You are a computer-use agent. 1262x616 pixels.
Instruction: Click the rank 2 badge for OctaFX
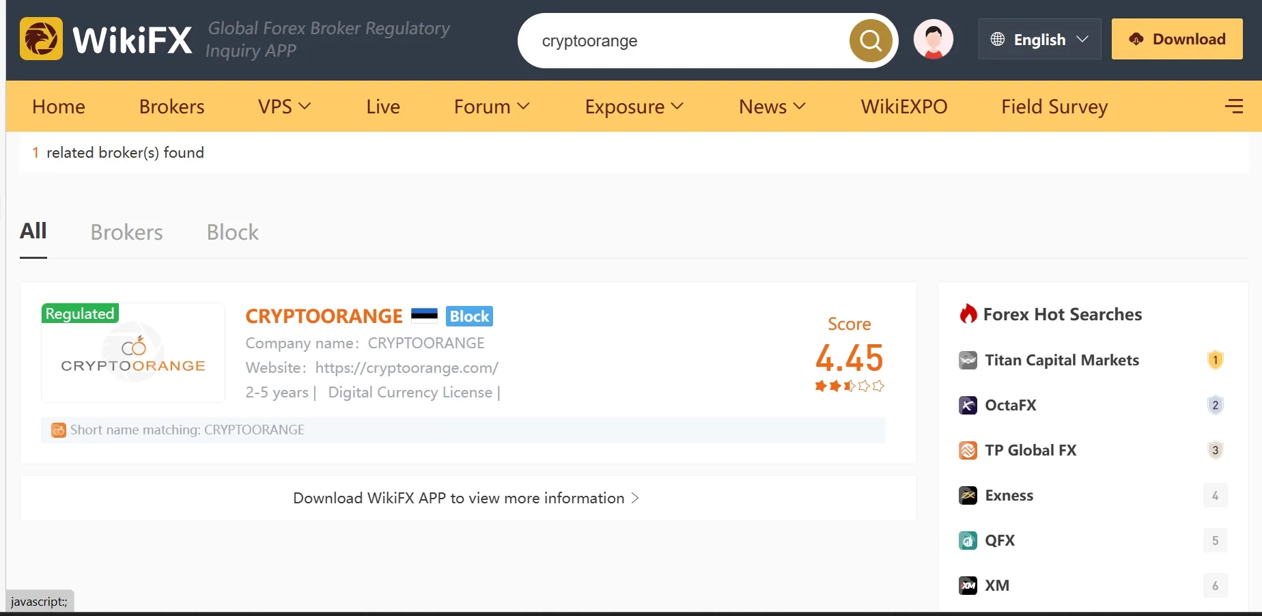[1215, 405]
